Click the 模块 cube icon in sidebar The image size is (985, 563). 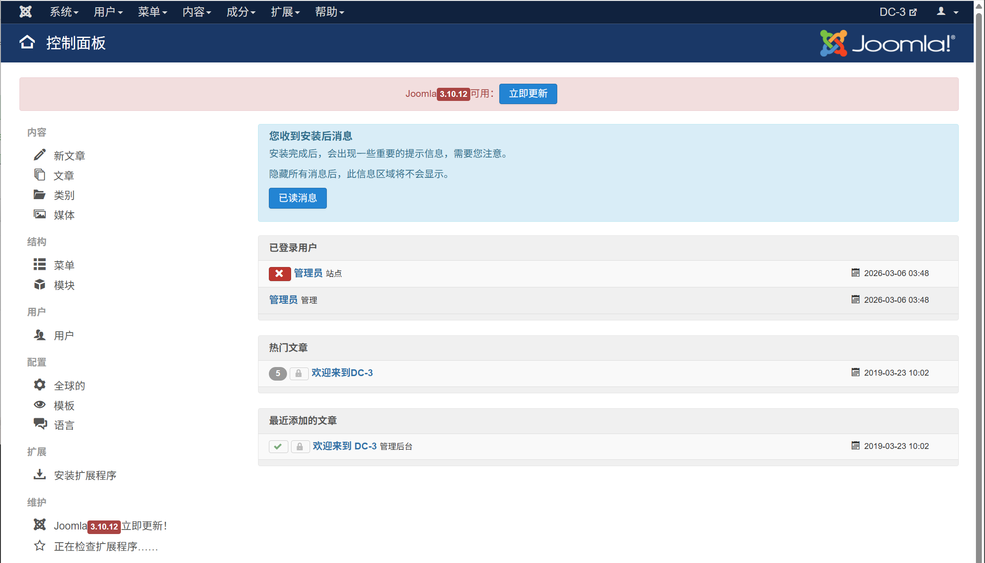tap(39, 284)
